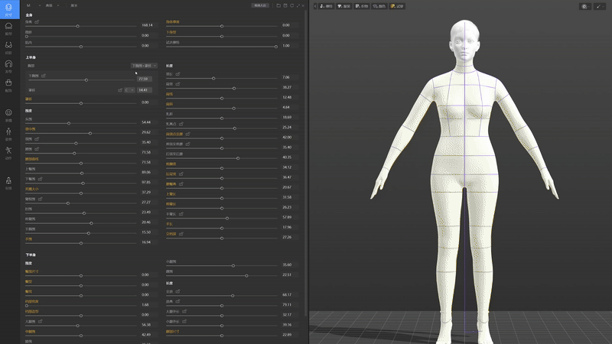Open the view mode dropdown at viewport top-right
Viewport: 612px width, 344px height.
coord(584,6)
